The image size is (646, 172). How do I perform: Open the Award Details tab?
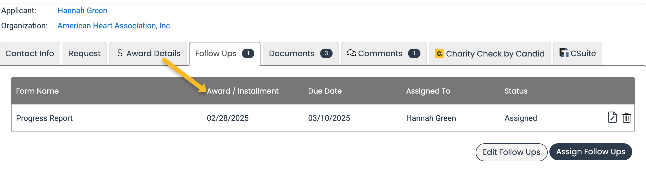(148, 53)
